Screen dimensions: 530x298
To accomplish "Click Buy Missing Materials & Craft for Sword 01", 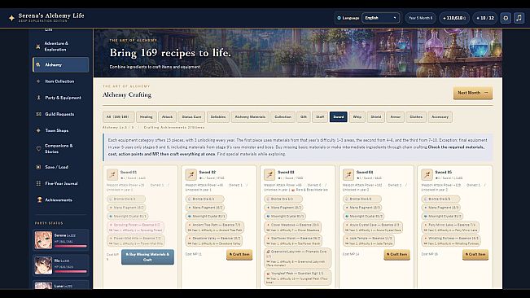I will coord(147,257).
